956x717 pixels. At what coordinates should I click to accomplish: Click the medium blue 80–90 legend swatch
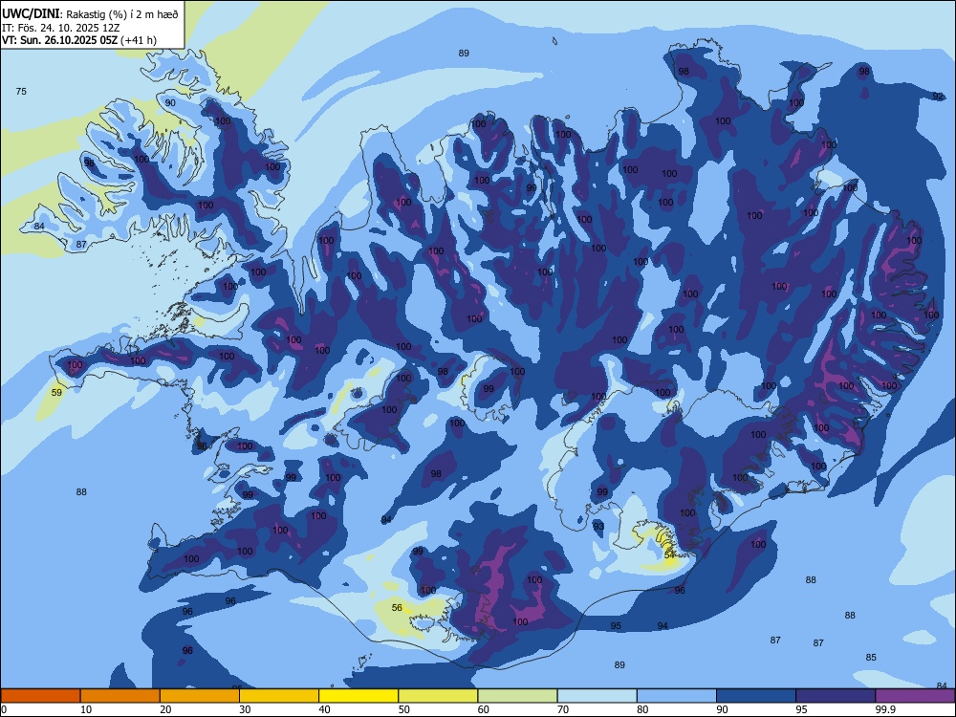tap(677, 696)
